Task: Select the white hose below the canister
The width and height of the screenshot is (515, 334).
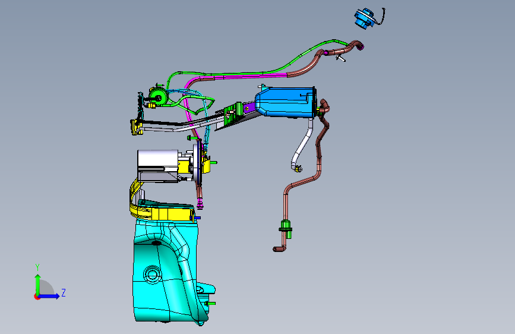Action: [302, 144]
